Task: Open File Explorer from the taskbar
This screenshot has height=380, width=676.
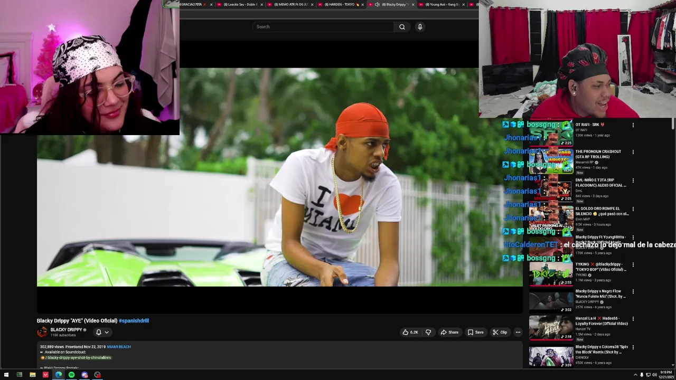Action: [32, 375]
